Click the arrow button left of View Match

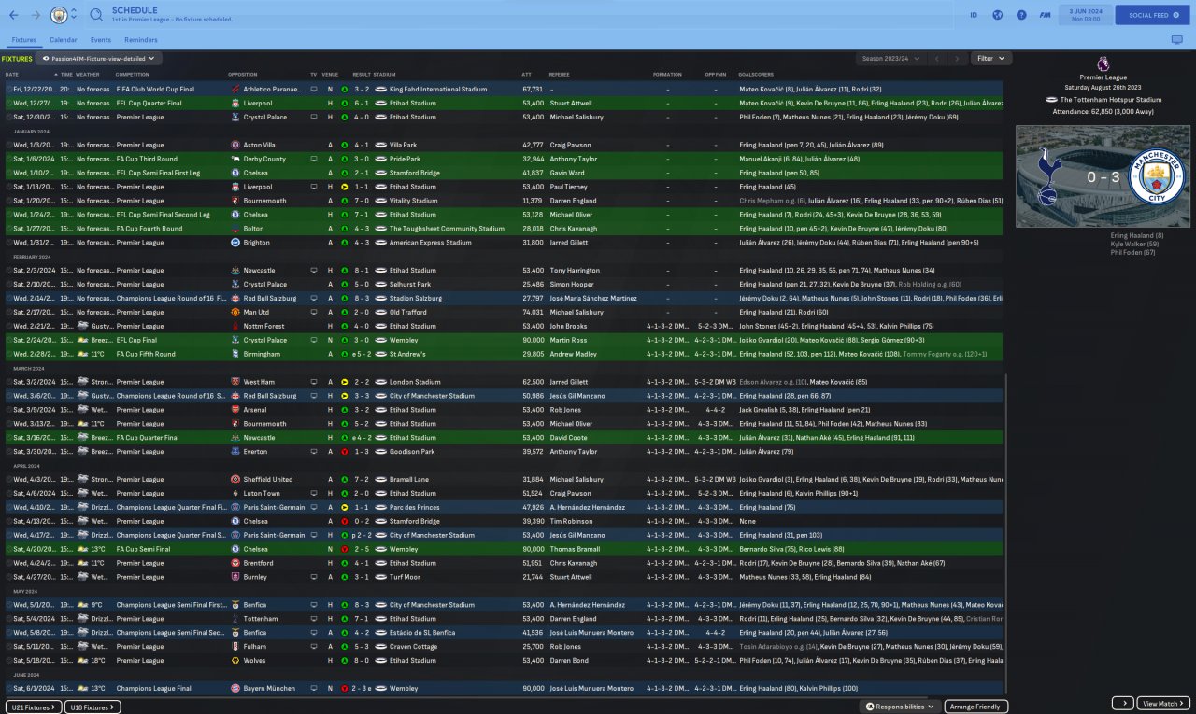pos(1123,703)
